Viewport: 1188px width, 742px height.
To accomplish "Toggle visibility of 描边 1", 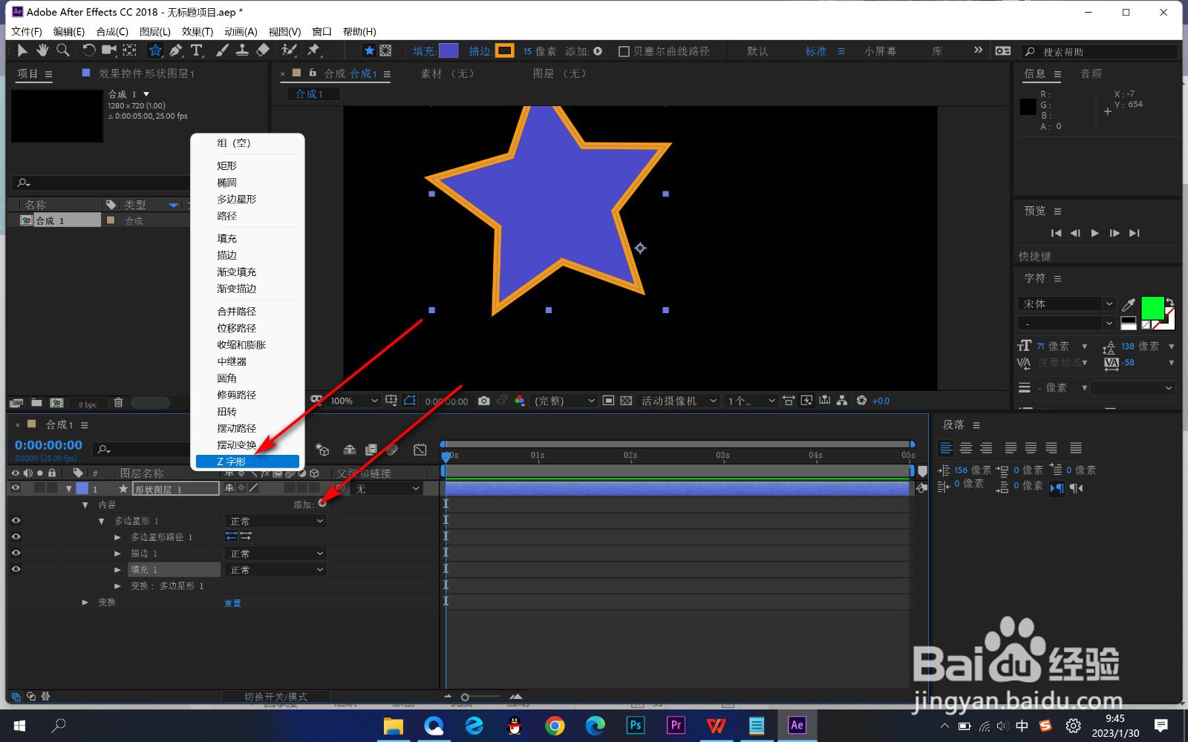I will click(16, 554).
